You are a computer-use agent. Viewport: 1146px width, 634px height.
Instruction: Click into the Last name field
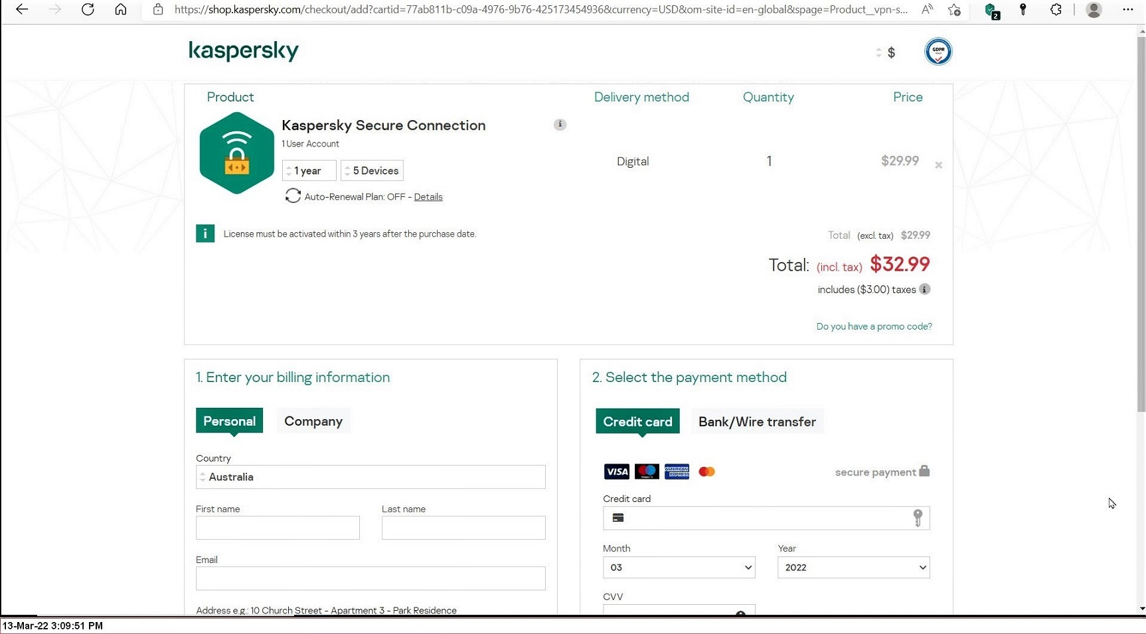[463, 528]
